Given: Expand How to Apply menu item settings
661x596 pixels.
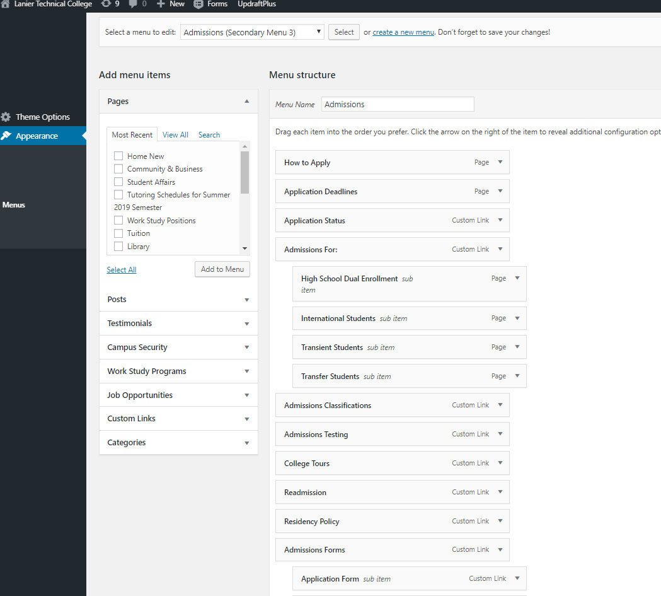Looking at the screenshot, I should [500, 162].
